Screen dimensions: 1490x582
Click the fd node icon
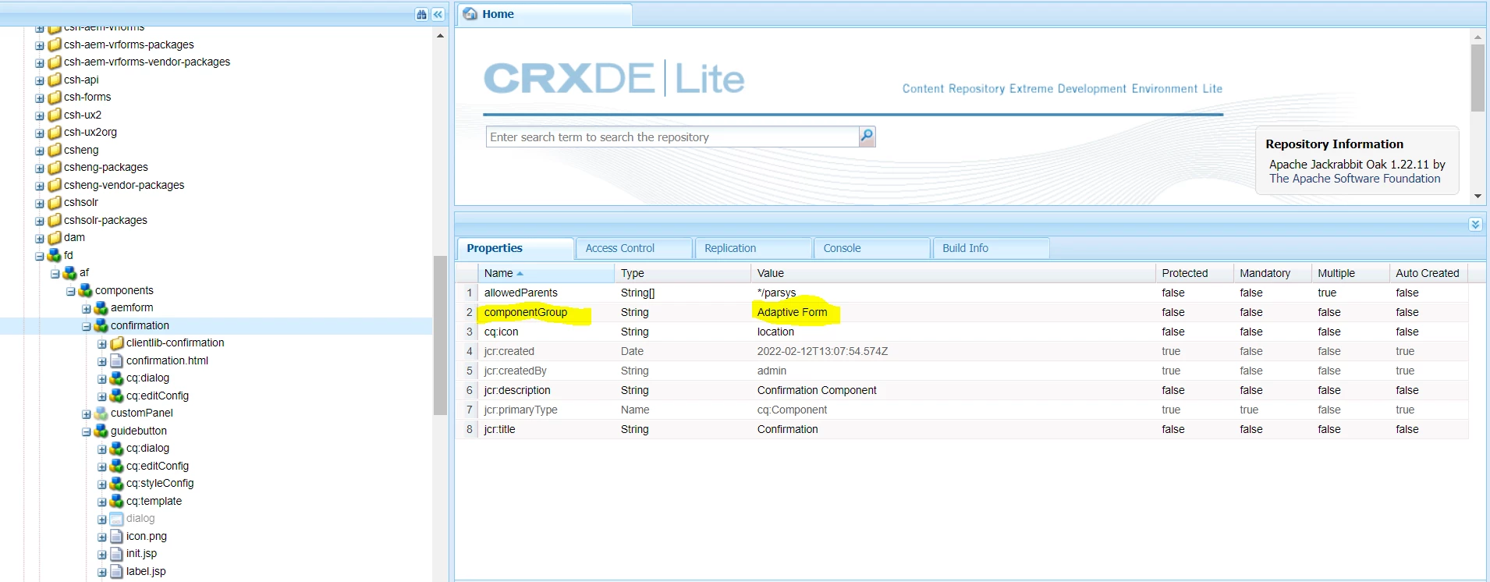pos(55,255)
